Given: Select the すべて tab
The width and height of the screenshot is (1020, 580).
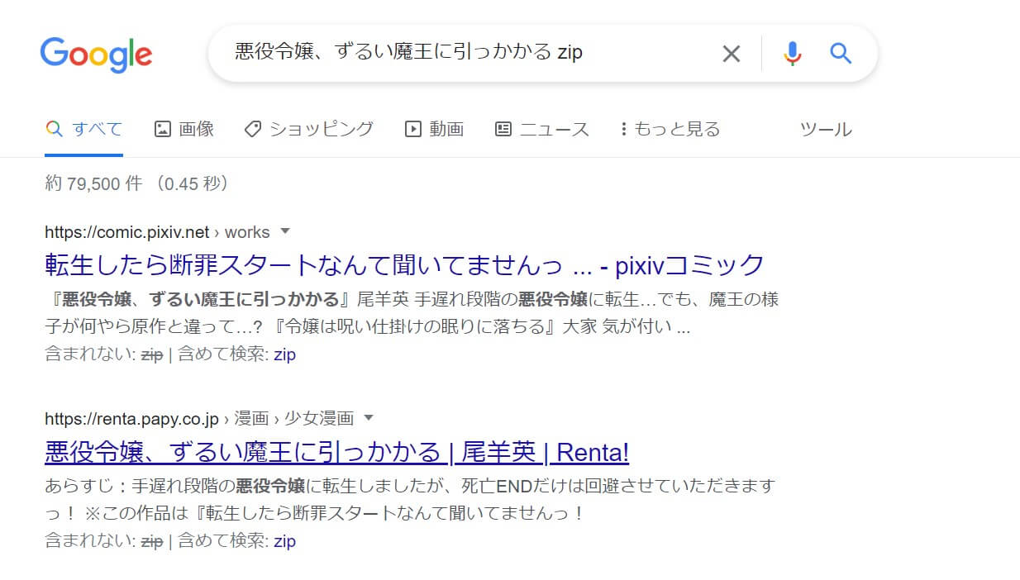Looking at the screenshot, I should [84, 129].
